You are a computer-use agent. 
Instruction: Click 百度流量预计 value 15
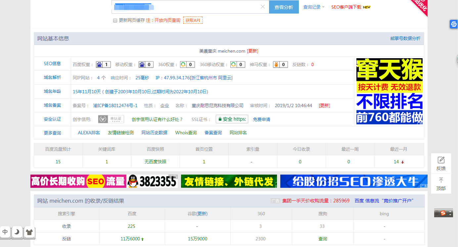pos(58,162)
